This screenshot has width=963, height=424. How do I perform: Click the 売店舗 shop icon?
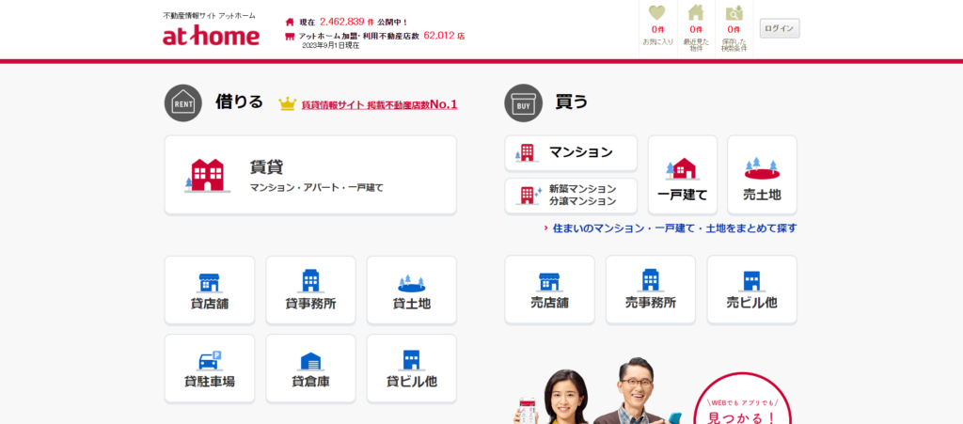[549, 283]
